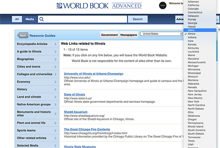This screenshot has width=220, height=148.
Task: Select North Carolina in the state list
Action: 200,105
